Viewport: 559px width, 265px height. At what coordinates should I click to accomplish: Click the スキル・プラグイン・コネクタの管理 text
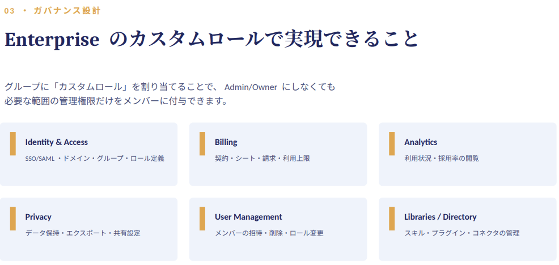[x=461, y=233]
